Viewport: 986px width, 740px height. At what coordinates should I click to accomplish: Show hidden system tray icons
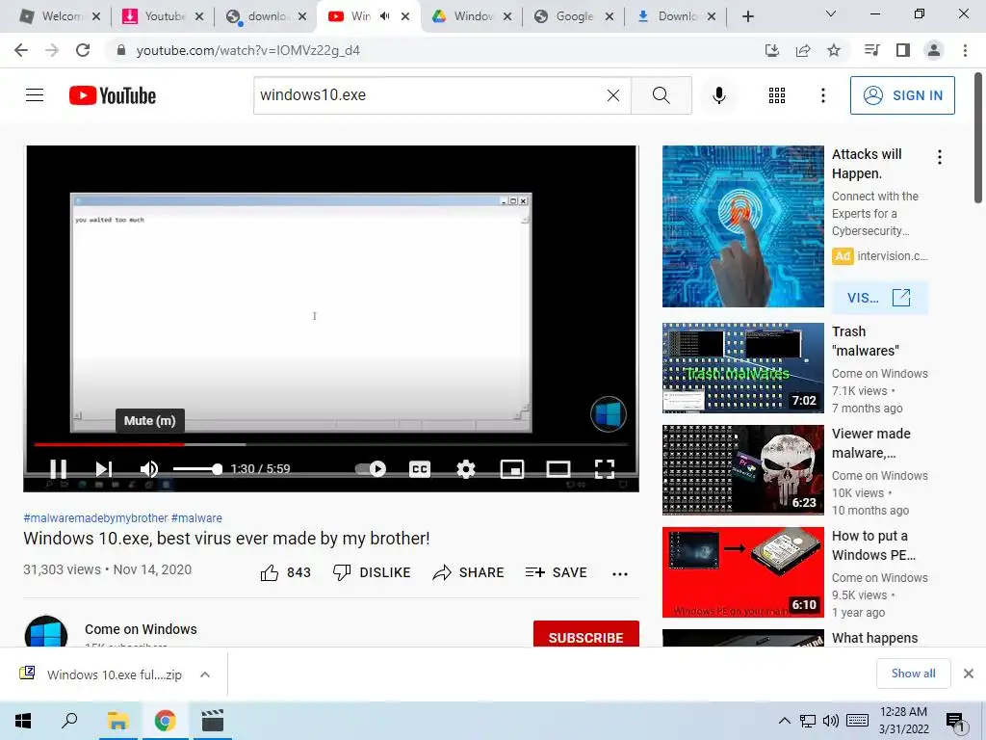[784, 721]
